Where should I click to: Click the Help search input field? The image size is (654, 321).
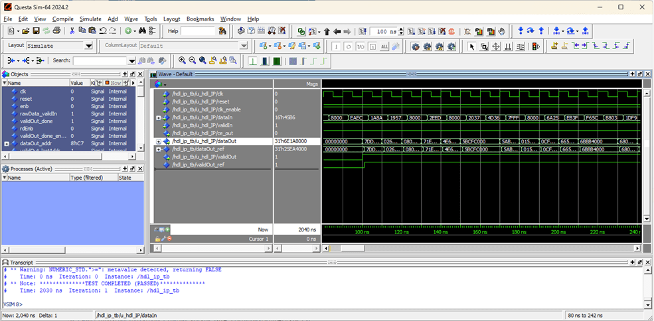(198, 31)
